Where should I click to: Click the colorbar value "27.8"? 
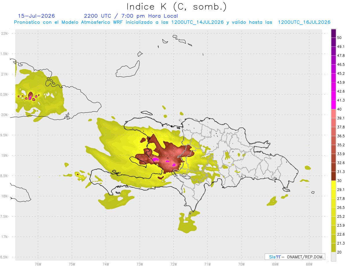[x=341, y=199]
